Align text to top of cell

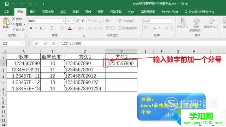pyautogui.click(x=90, y=20)
